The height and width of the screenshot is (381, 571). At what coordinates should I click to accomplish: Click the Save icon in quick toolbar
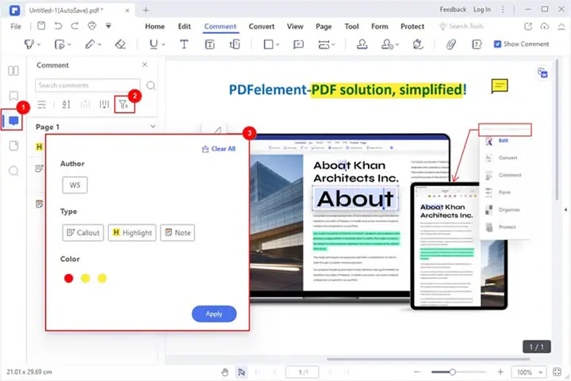41,26
